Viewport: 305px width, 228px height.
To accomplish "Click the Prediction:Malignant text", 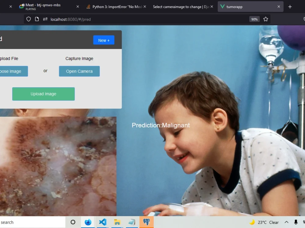I will pyautogui.click(x=161, y=125).
